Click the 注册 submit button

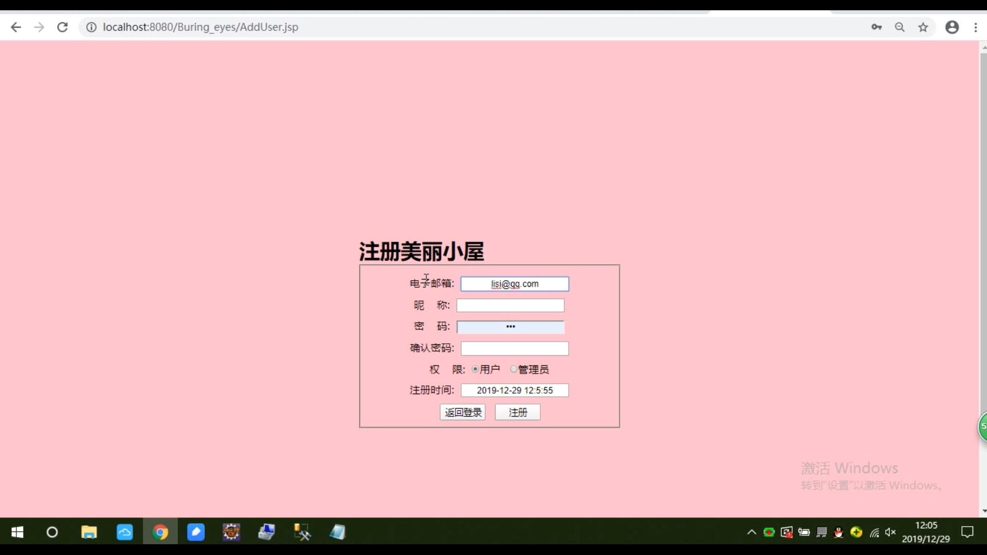coord(518,412)
